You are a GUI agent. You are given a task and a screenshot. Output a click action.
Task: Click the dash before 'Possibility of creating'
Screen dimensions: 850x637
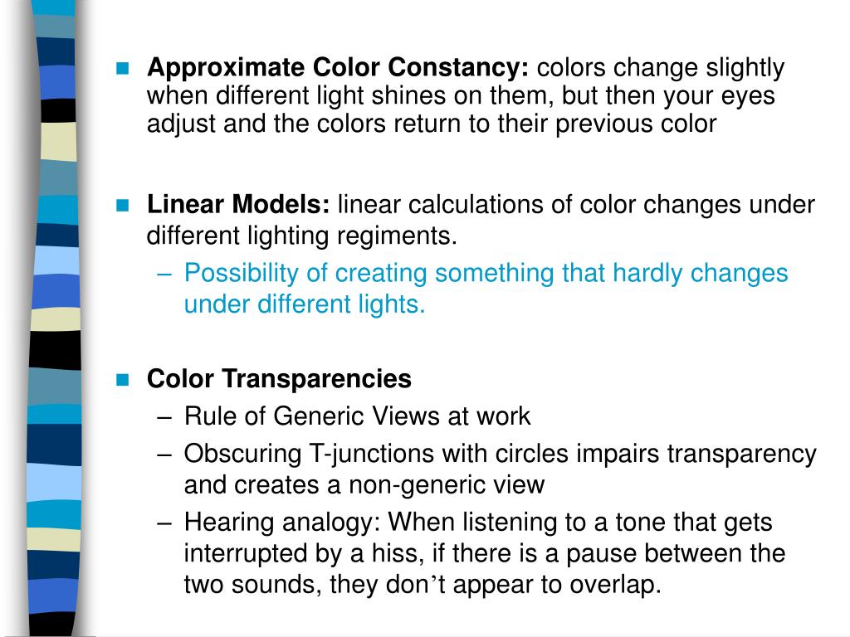click(x=164, y=275)
